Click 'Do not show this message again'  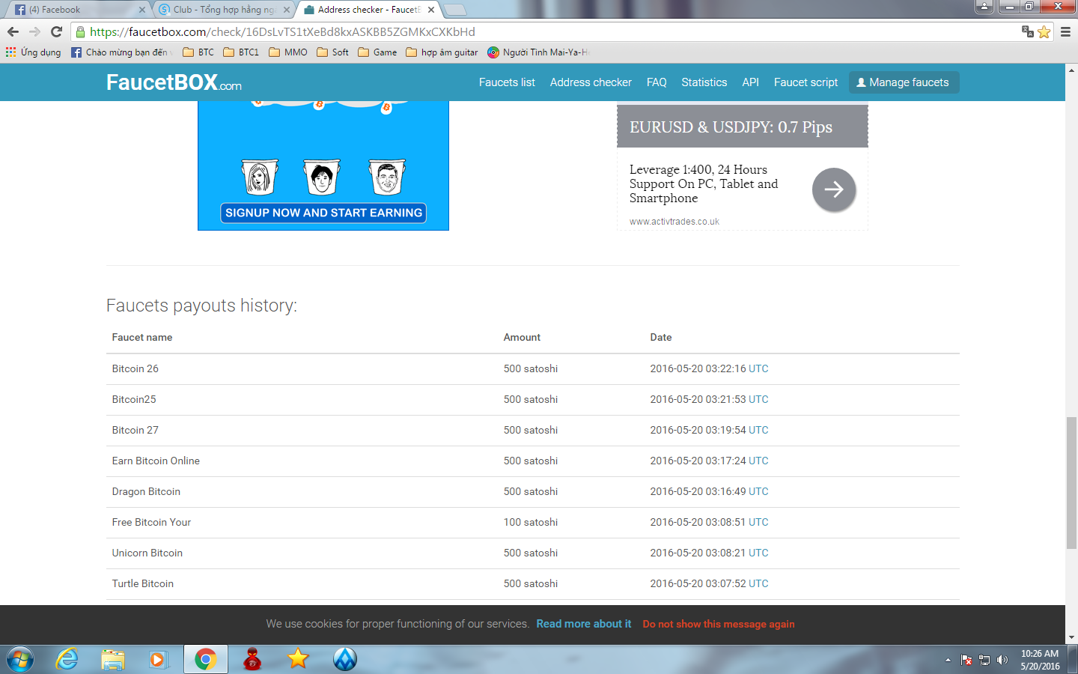(718, 624)
